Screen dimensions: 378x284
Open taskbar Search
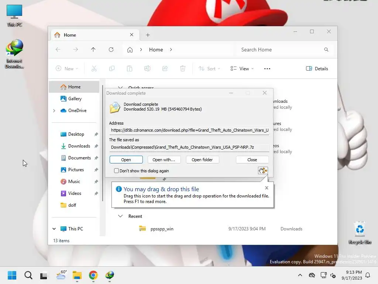click(28, 275)
